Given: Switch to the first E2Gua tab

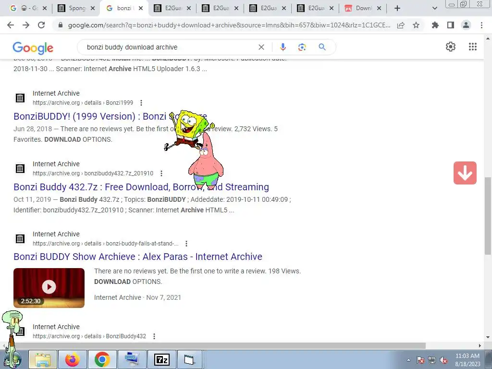Looking at the screenshot, I should [x=172, y=8].
